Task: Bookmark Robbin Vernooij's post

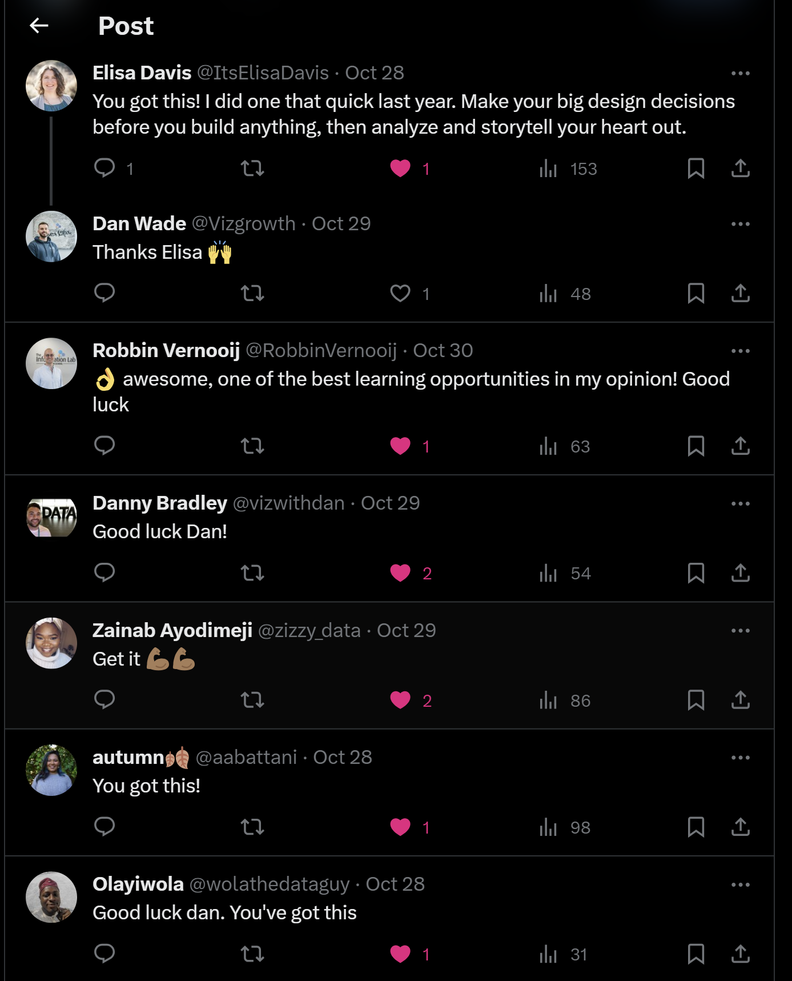Action: point(695,446)
